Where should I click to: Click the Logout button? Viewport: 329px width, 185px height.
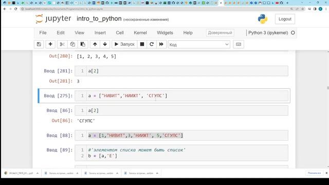pos(285,19)
